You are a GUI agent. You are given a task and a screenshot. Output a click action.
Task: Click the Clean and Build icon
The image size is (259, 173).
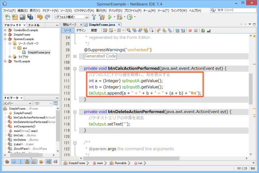pos(102,17)
